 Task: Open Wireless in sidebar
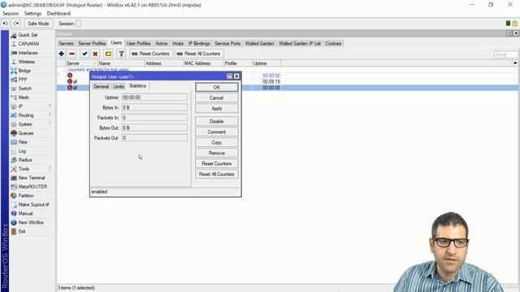coord(27,62)
